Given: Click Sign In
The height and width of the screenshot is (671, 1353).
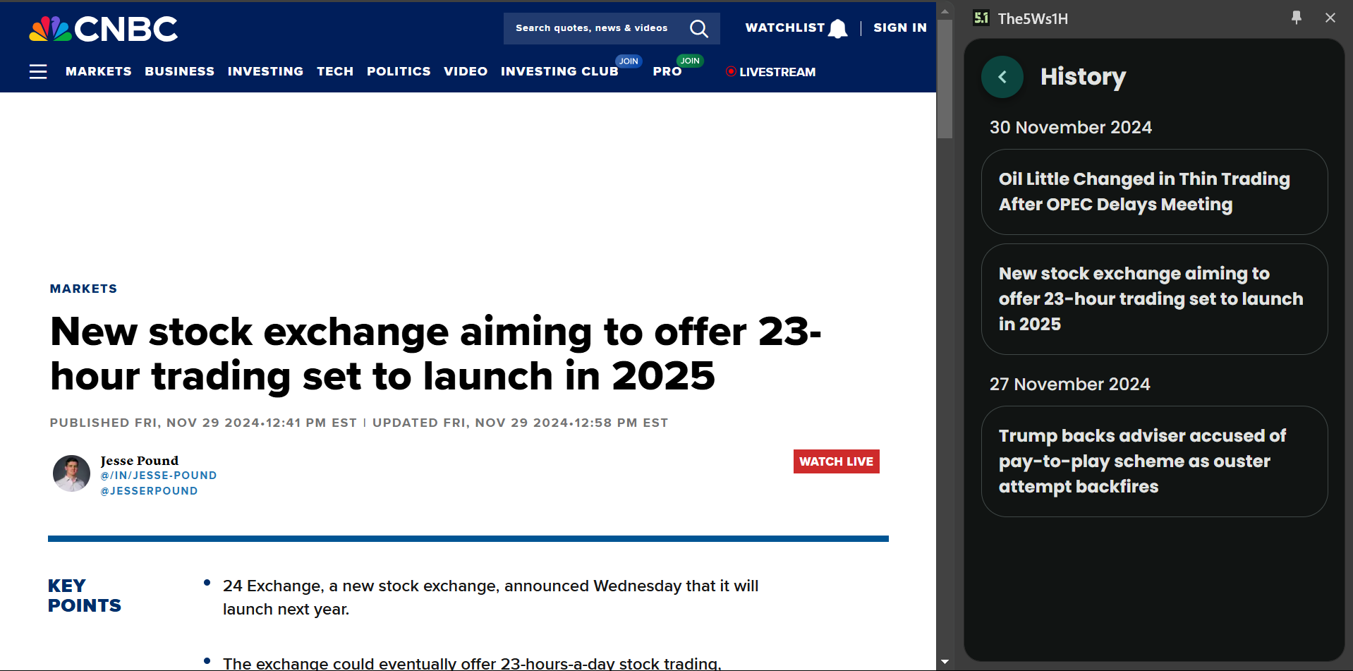Looking at the screenshot, I should pos(900,28).
